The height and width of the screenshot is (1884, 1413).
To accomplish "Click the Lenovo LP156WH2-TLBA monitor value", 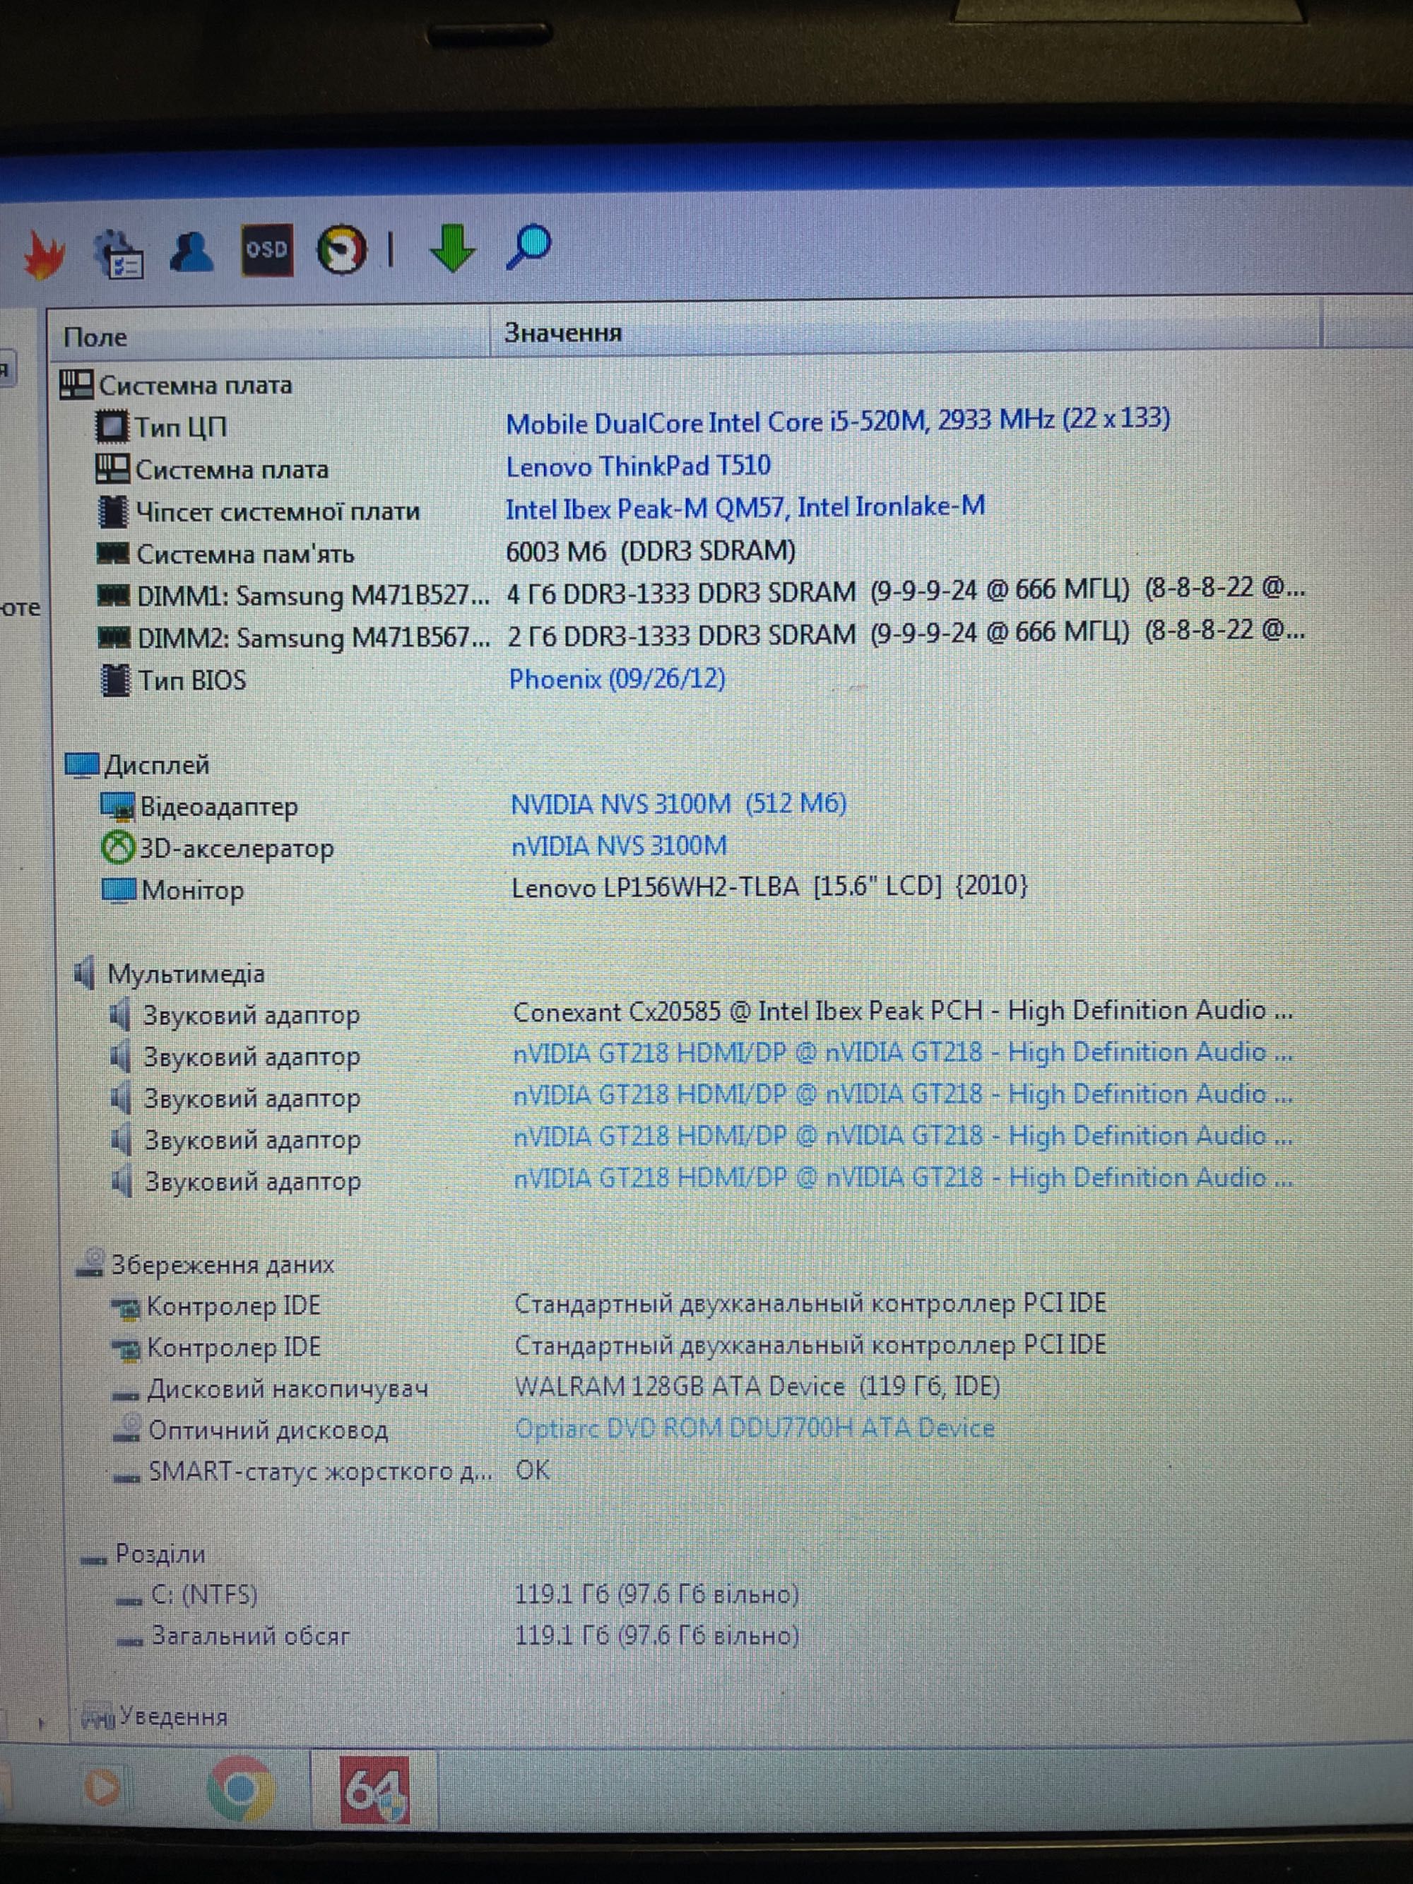I will pos(769,887).
